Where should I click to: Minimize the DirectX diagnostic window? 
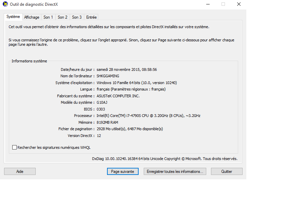[x=208, y=4]
